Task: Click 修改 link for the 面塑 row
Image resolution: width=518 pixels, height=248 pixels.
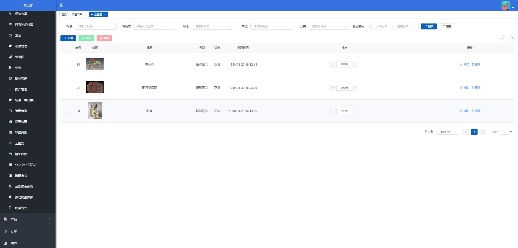Action: [x=464, y=111]
